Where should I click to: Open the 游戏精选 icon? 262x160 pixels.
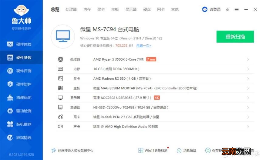pos(10,138)
